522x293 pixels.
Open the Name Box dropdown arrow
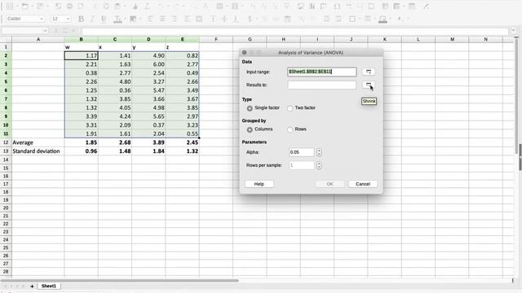(45, 31)
